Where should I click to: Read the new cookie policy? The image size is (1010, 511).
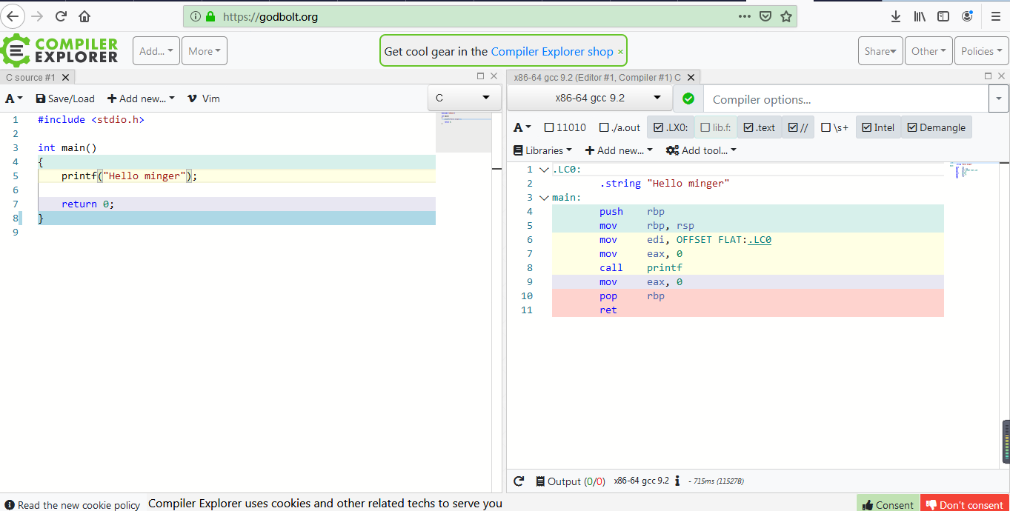(x=73, y=505)
